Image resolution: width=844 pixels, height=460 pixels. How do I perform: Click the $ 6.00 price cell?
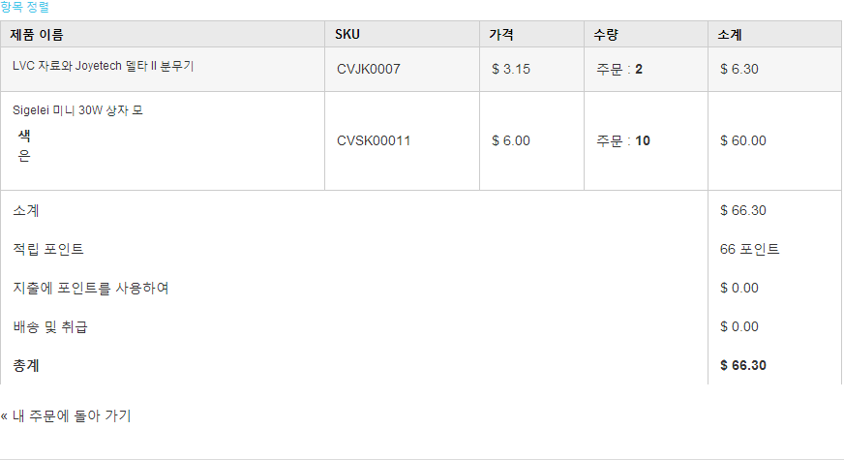point(511,140)
